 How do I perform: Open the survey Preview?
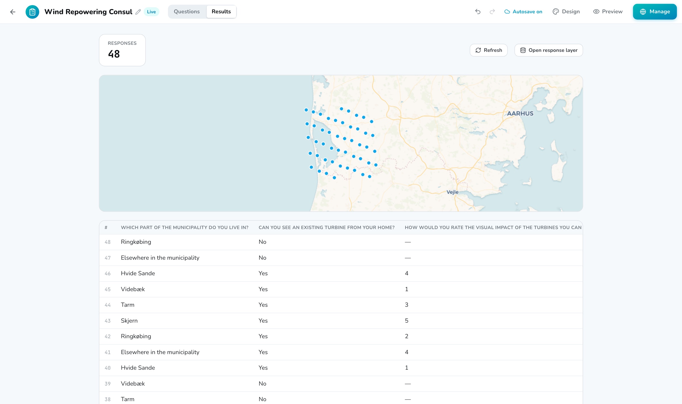pos(608,12)
